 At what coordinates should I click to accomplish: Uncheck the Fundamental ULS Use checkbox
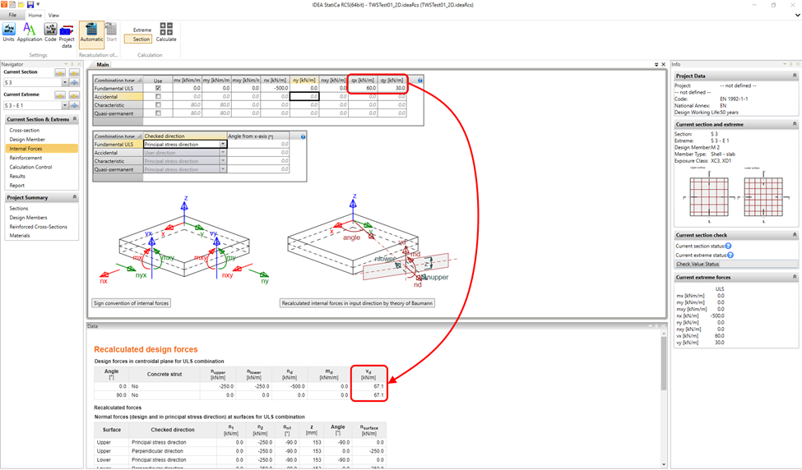click(158, 88)
